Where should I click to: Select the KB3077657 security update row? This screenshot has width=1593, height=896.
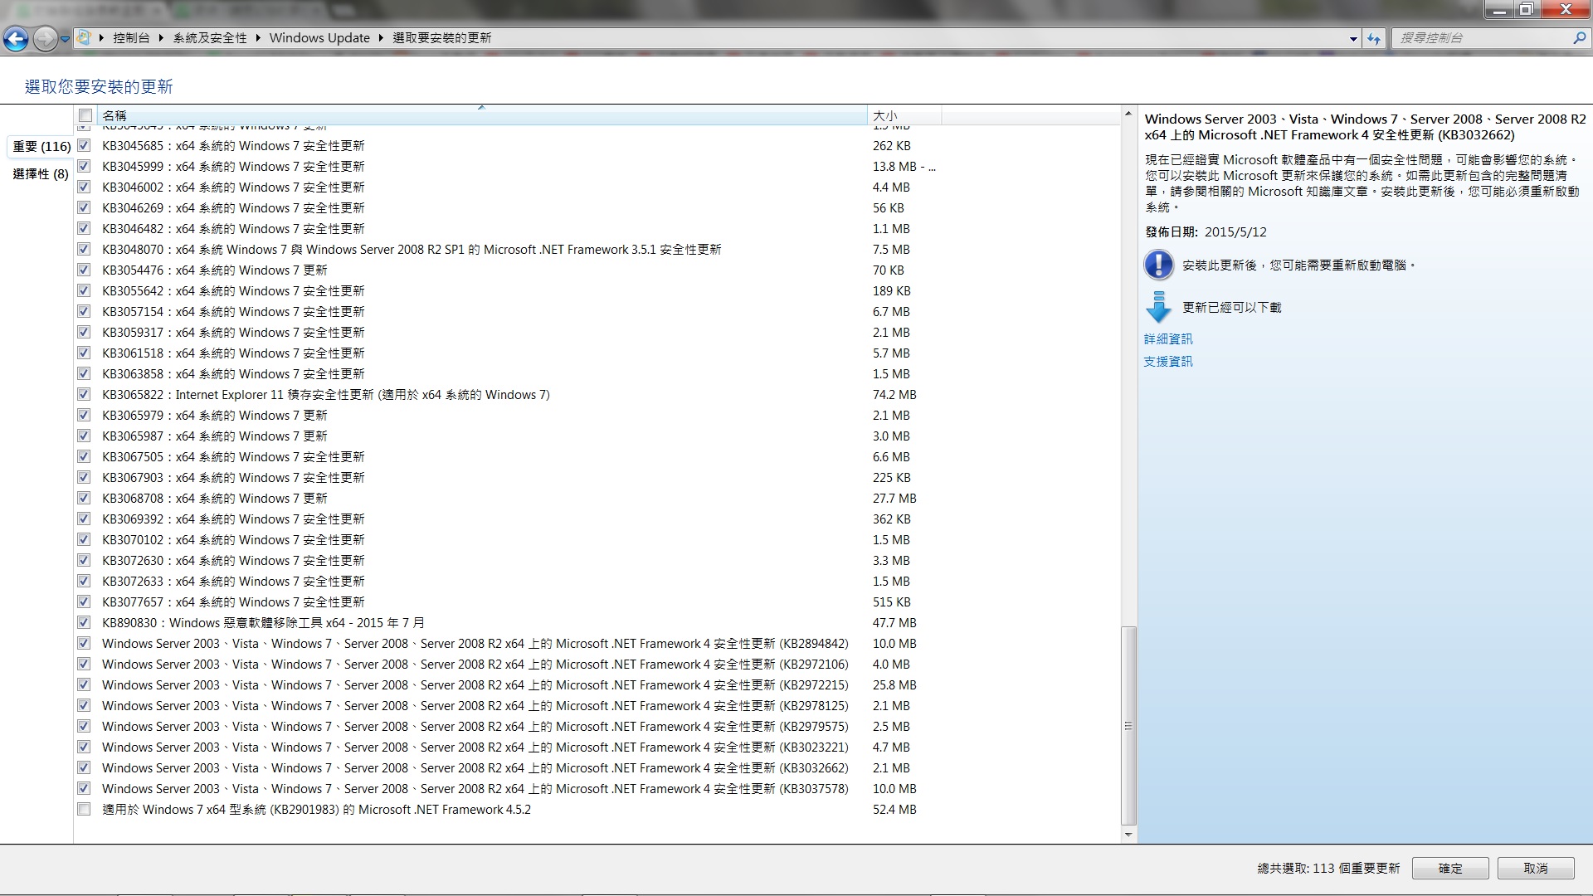coord(597,602)
